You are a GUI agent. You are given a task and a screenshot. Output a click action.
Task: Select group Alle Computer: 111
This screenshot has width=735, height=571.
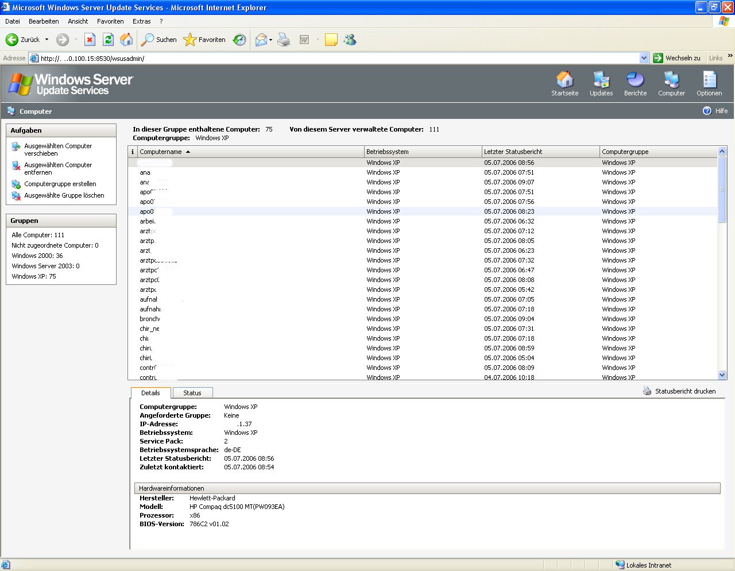pos(38,235)
